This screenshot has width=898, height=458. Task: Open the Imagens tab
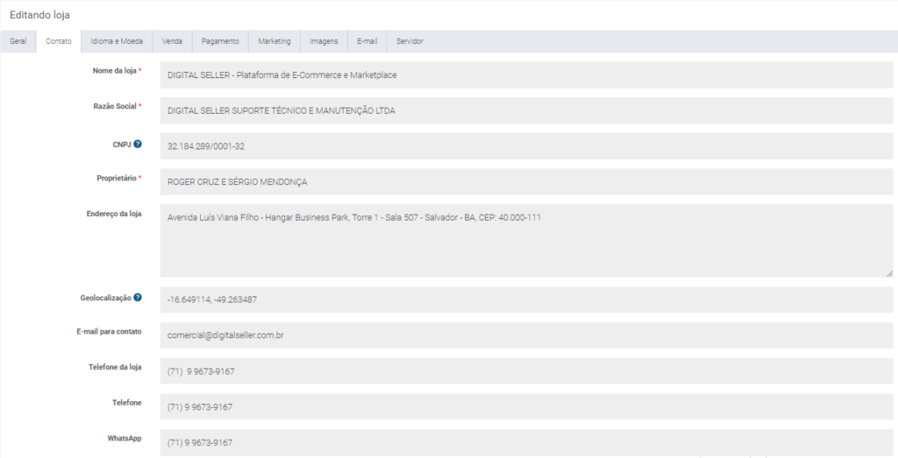coord(324,41)
